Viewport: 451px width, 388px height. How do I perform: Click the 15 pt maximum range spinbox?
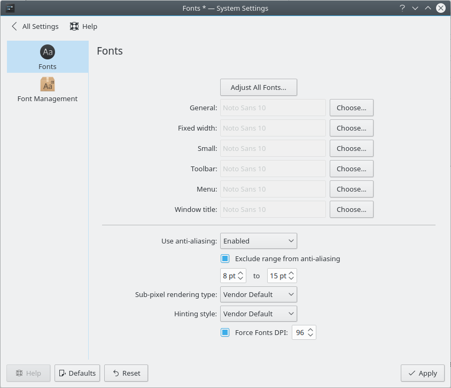277,276
